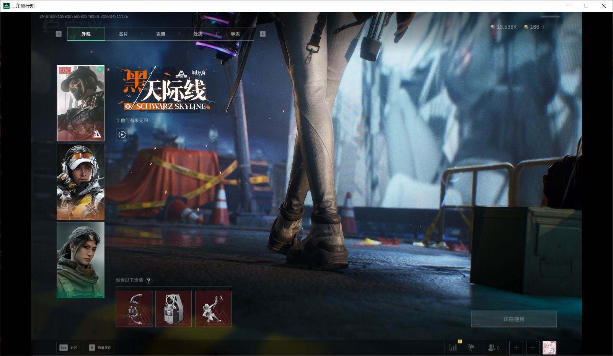This screenshot has width=613, height=356.
Task: Maximize the 三角洲行动 window
Action: 586,6
